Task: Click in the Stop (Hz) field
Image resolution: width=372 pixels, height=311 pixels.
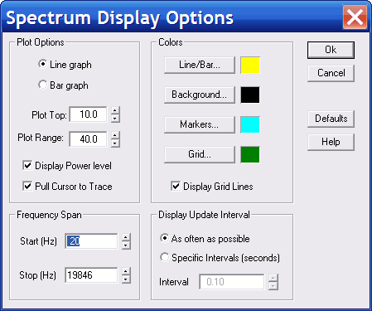Action: [x=91, y=275]
